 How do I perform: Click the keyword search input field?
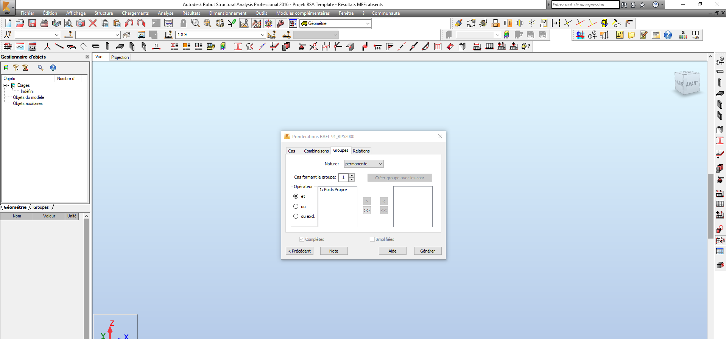[585, 5]
